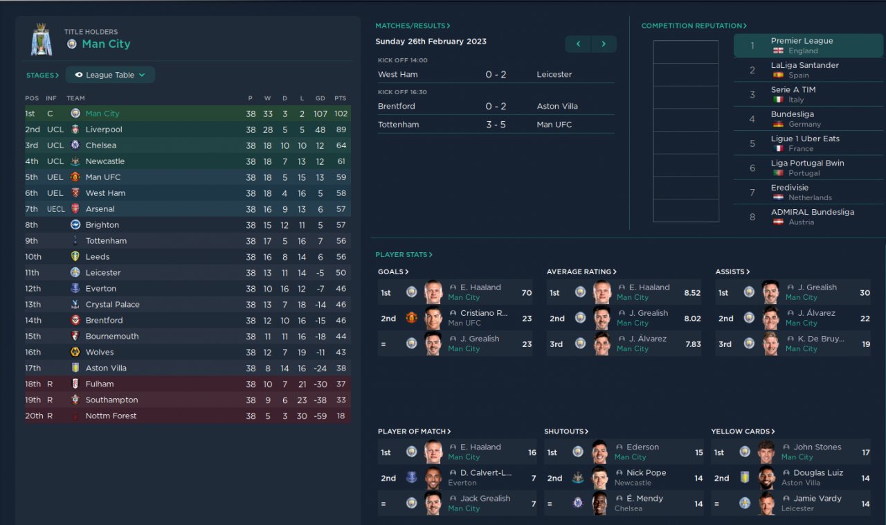Viewport: 886px width, 525px height.
Task: Click the England flag under Premier League
Action: 778,51
